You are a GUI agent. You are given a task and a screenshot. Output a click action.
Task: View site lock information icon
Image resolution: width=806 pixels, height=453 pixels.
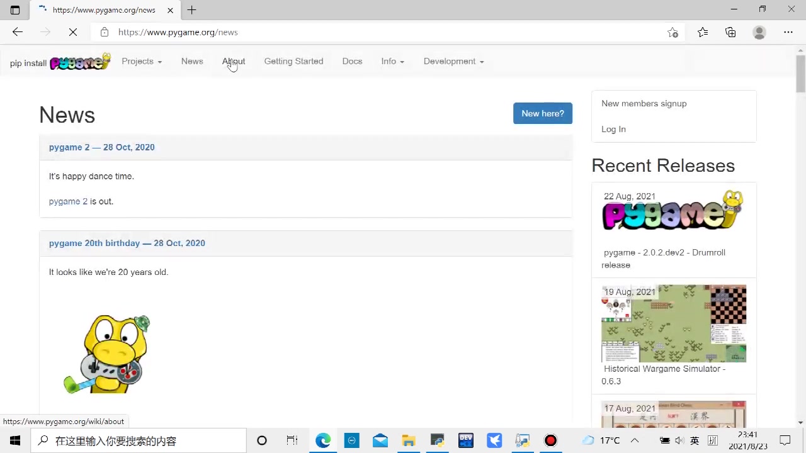click(x=105, y=32)
